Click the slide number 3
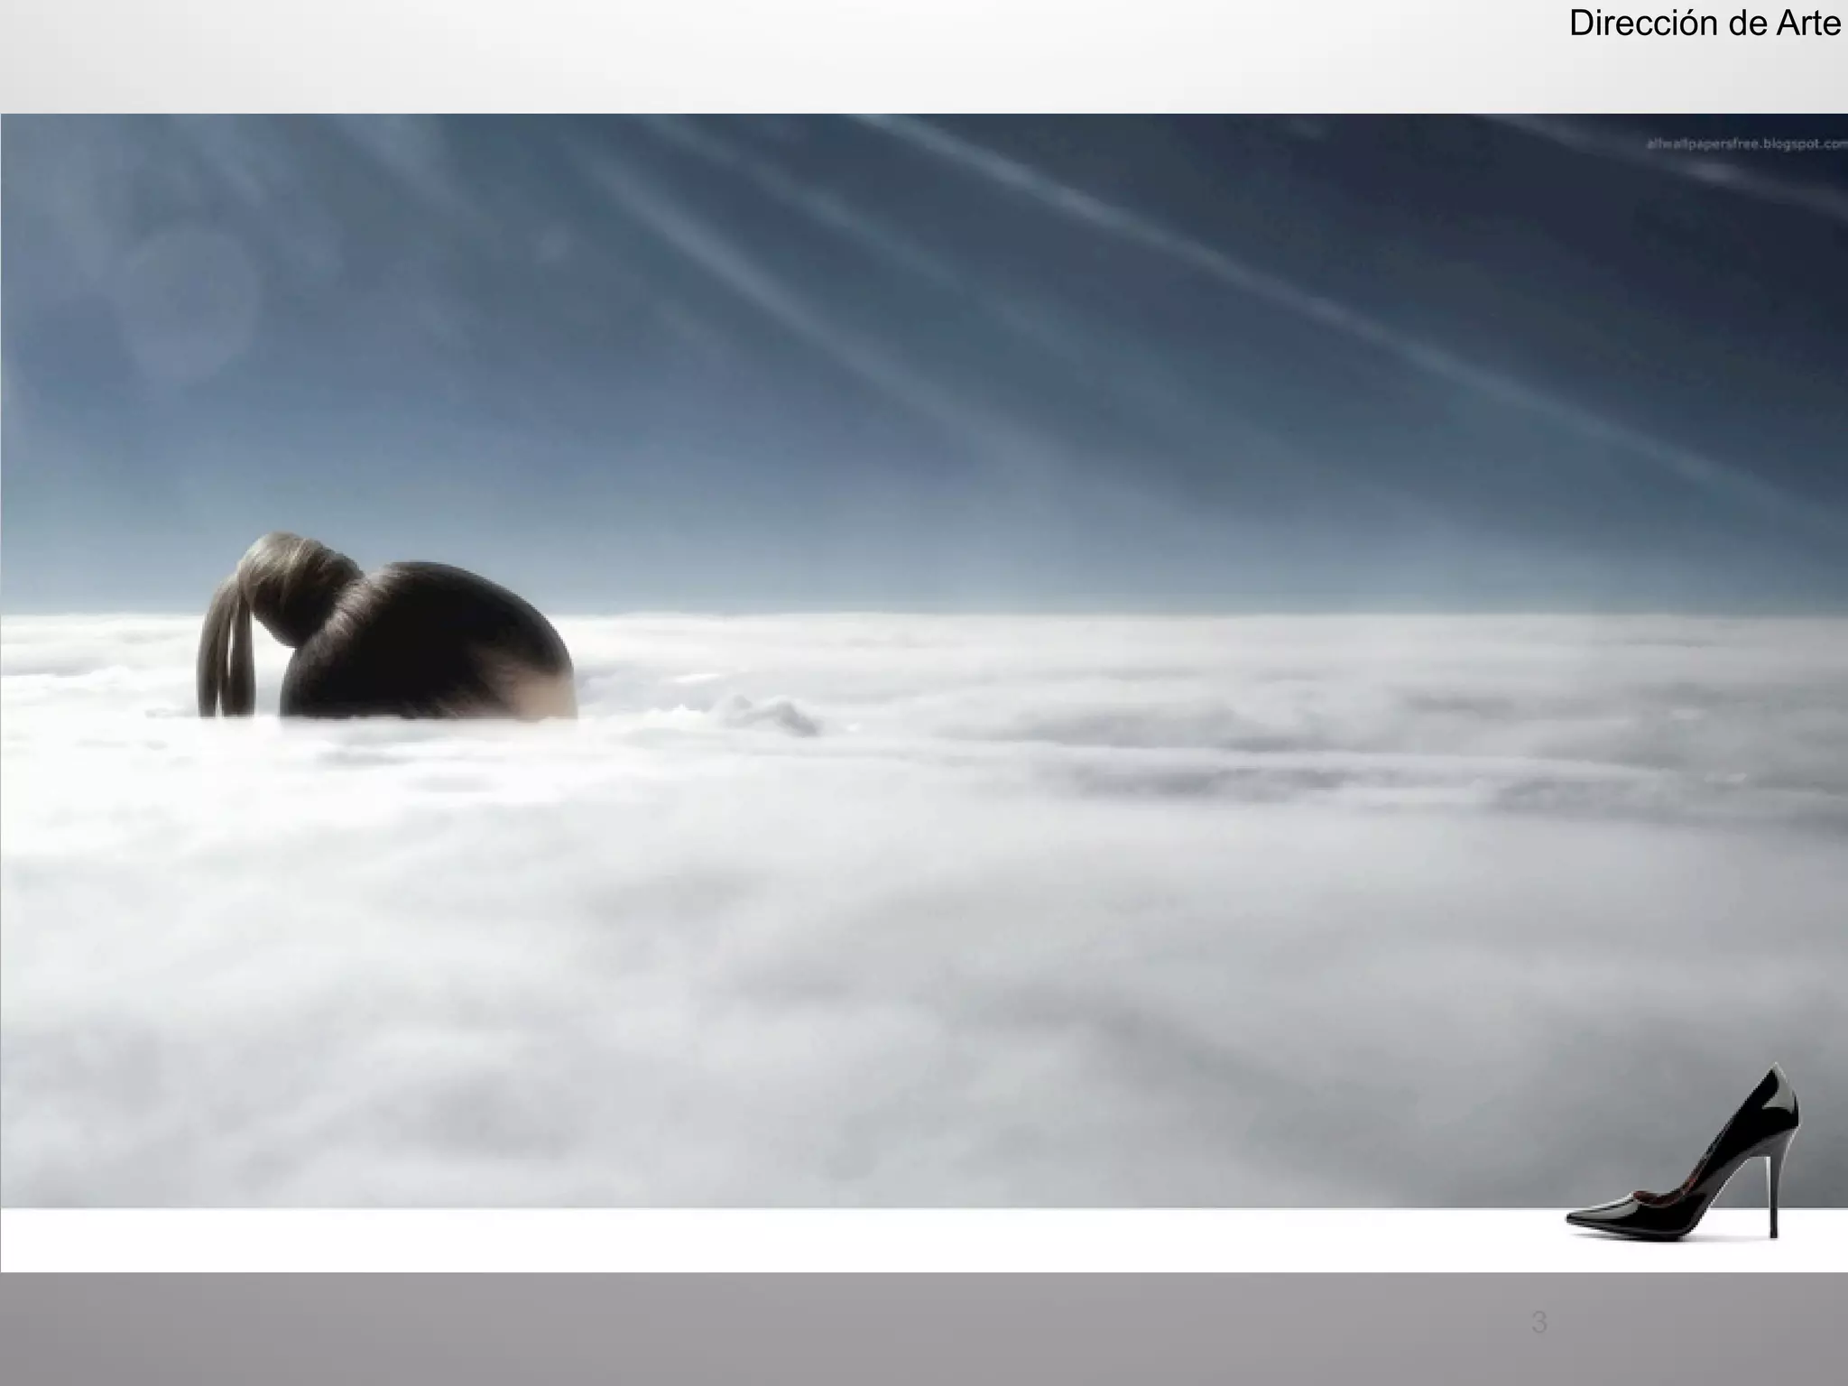 1538,1323
